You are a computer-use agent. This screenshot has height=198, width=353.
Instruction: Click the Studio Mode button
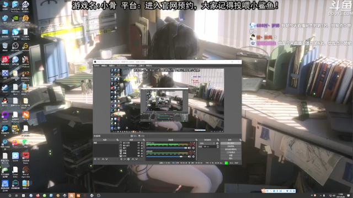[231, 152]
